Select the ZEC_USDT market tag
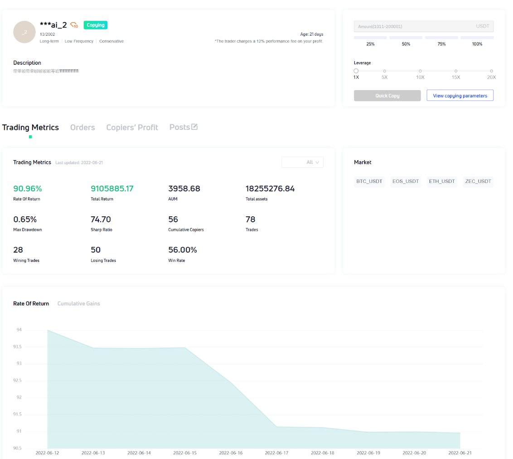The image size is (513, 459). click(x=478, y=182)
